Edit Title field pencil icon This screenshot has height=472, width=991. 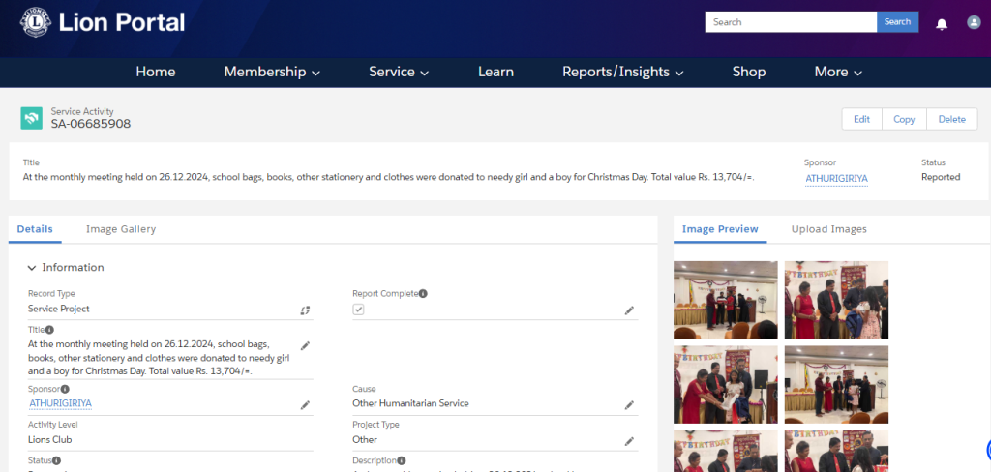[x=305, y=345]
